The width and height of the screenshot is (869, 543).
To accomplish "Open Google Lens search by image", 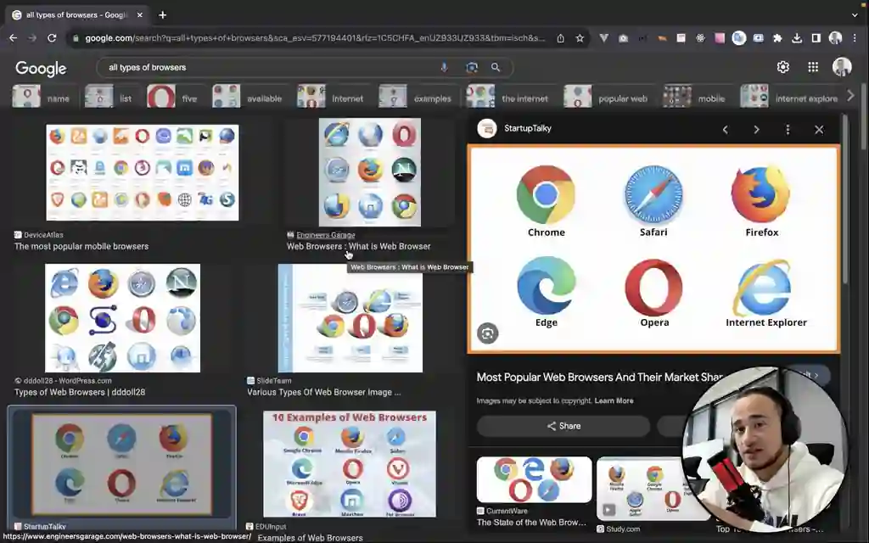I will 471,67.
